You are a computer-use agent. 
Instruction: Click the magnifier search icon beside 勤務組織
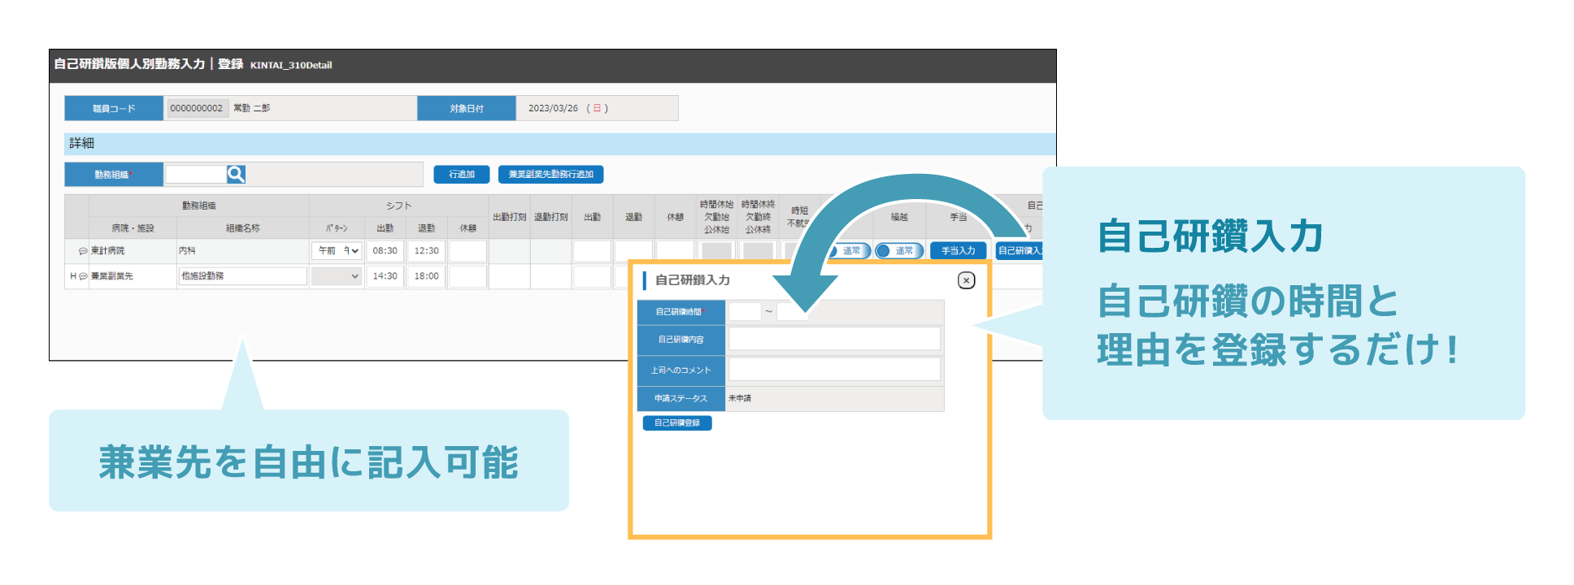[236, 174]
